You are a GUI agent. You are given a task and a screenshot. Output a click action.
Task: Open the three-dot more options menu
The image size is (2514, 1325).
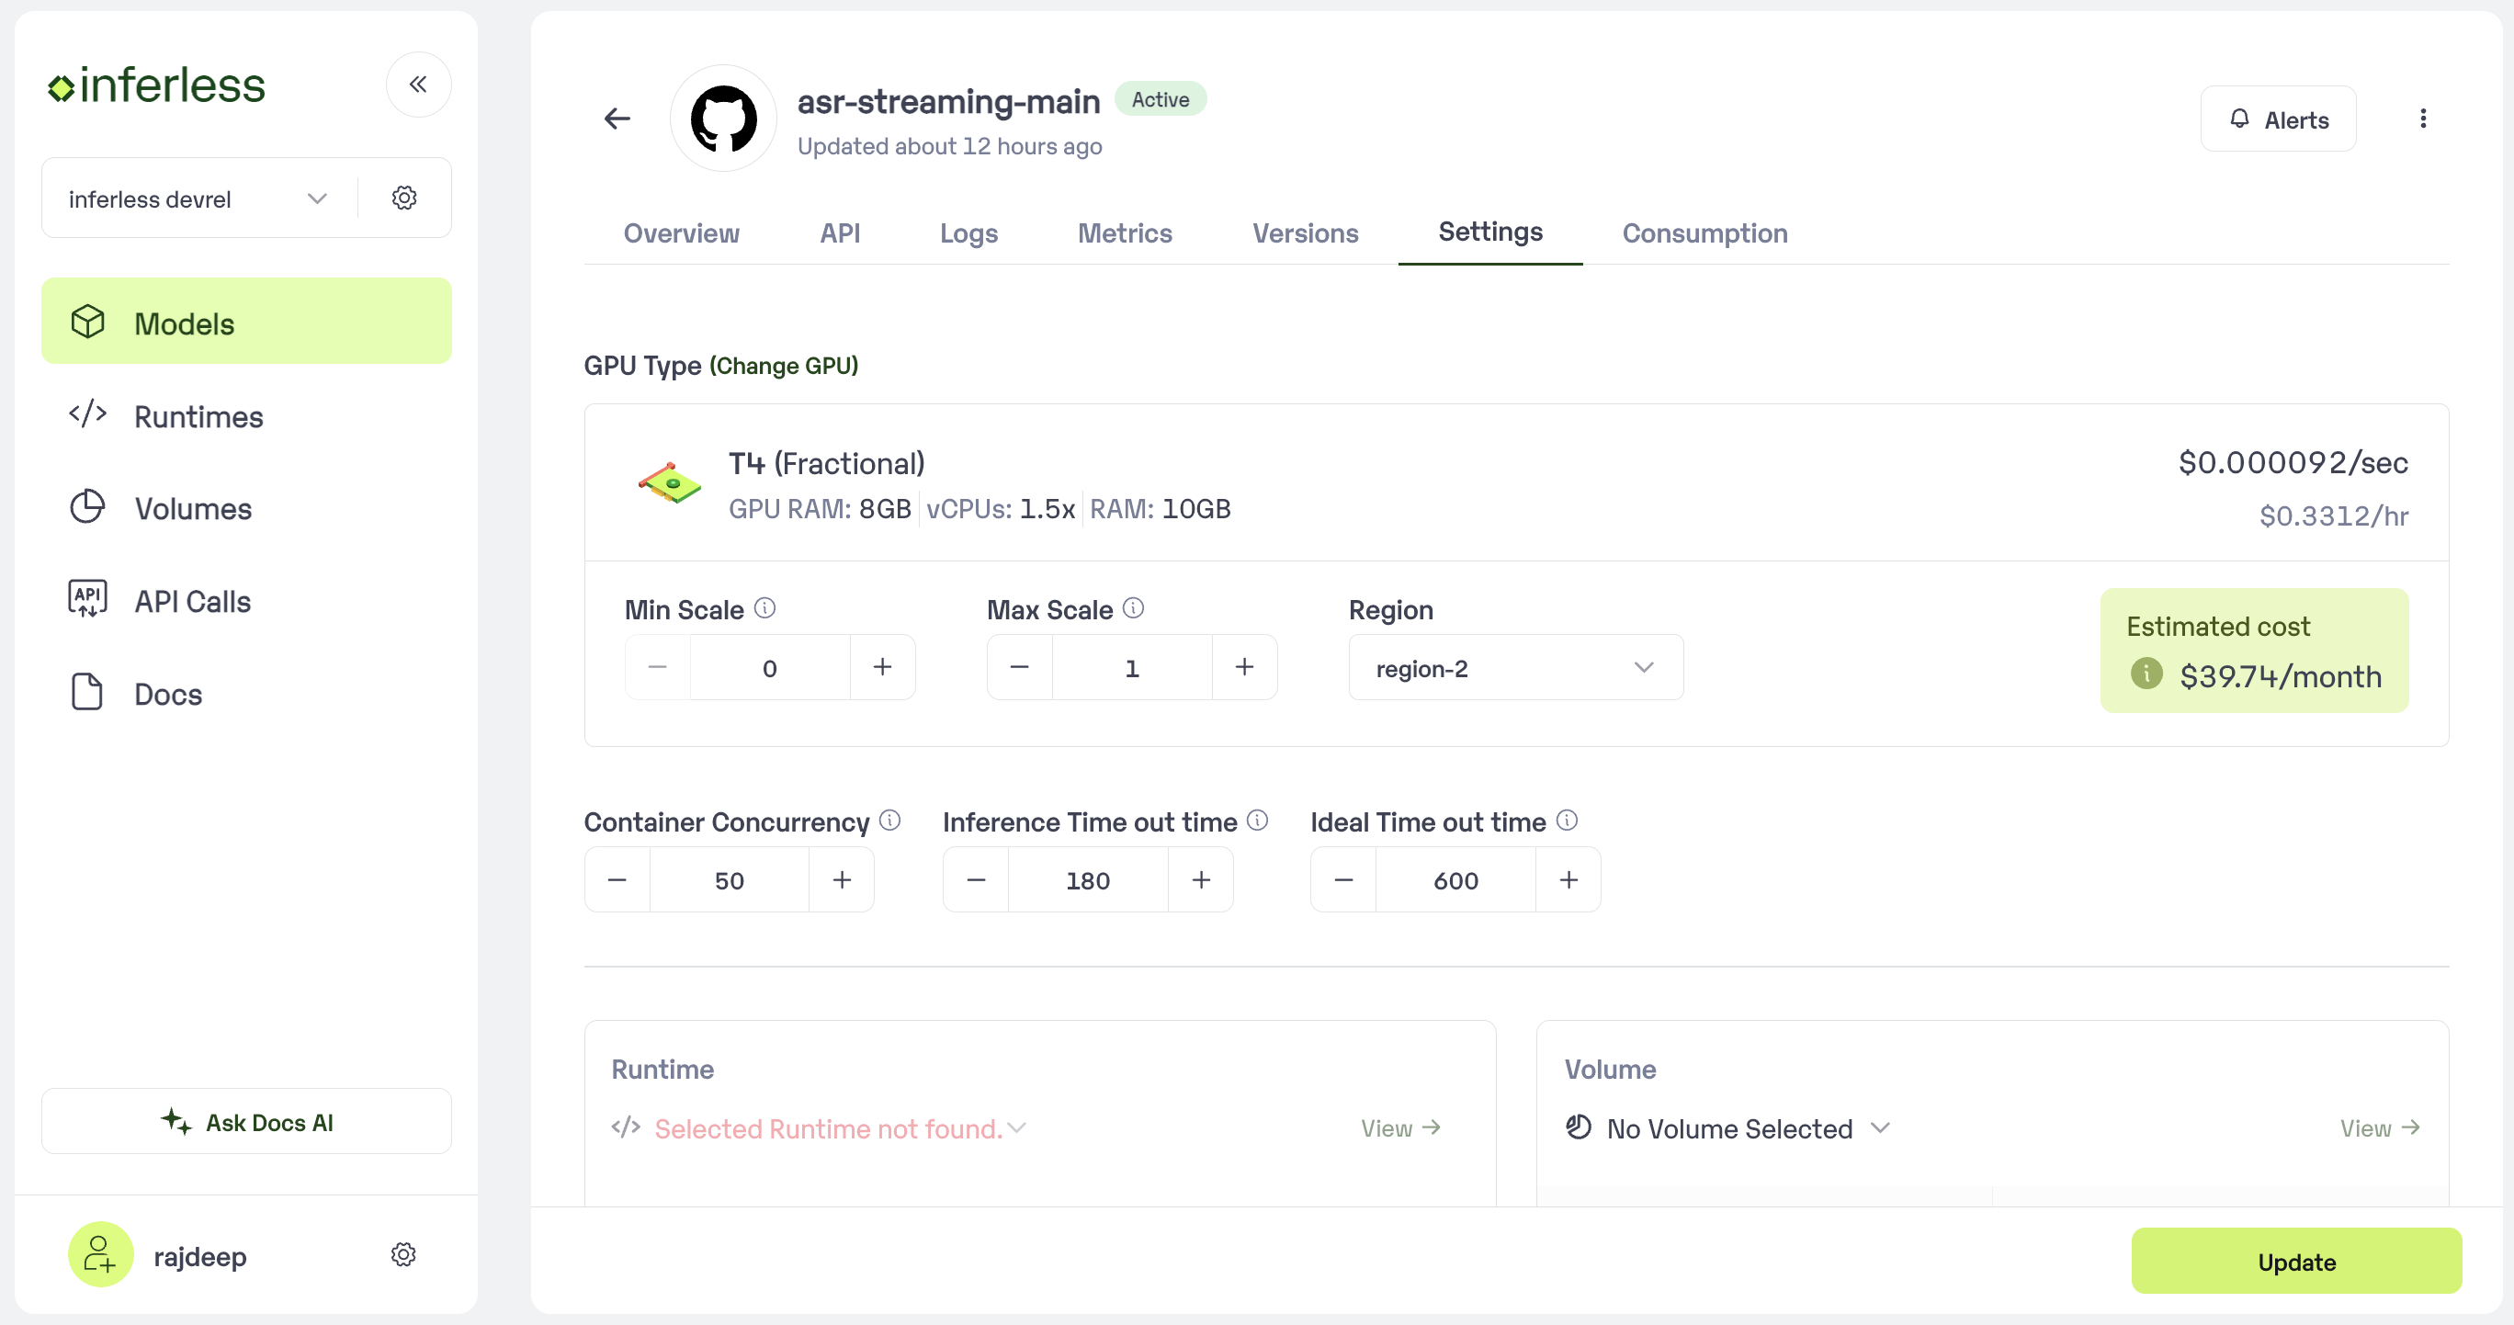coord(2422,119)
